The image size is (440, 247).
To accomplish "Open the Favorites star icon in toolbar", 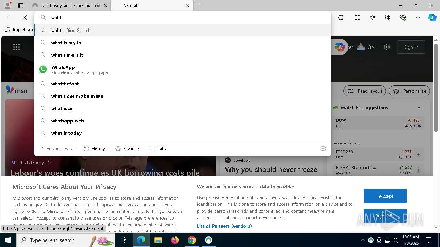I will [373, 17].
